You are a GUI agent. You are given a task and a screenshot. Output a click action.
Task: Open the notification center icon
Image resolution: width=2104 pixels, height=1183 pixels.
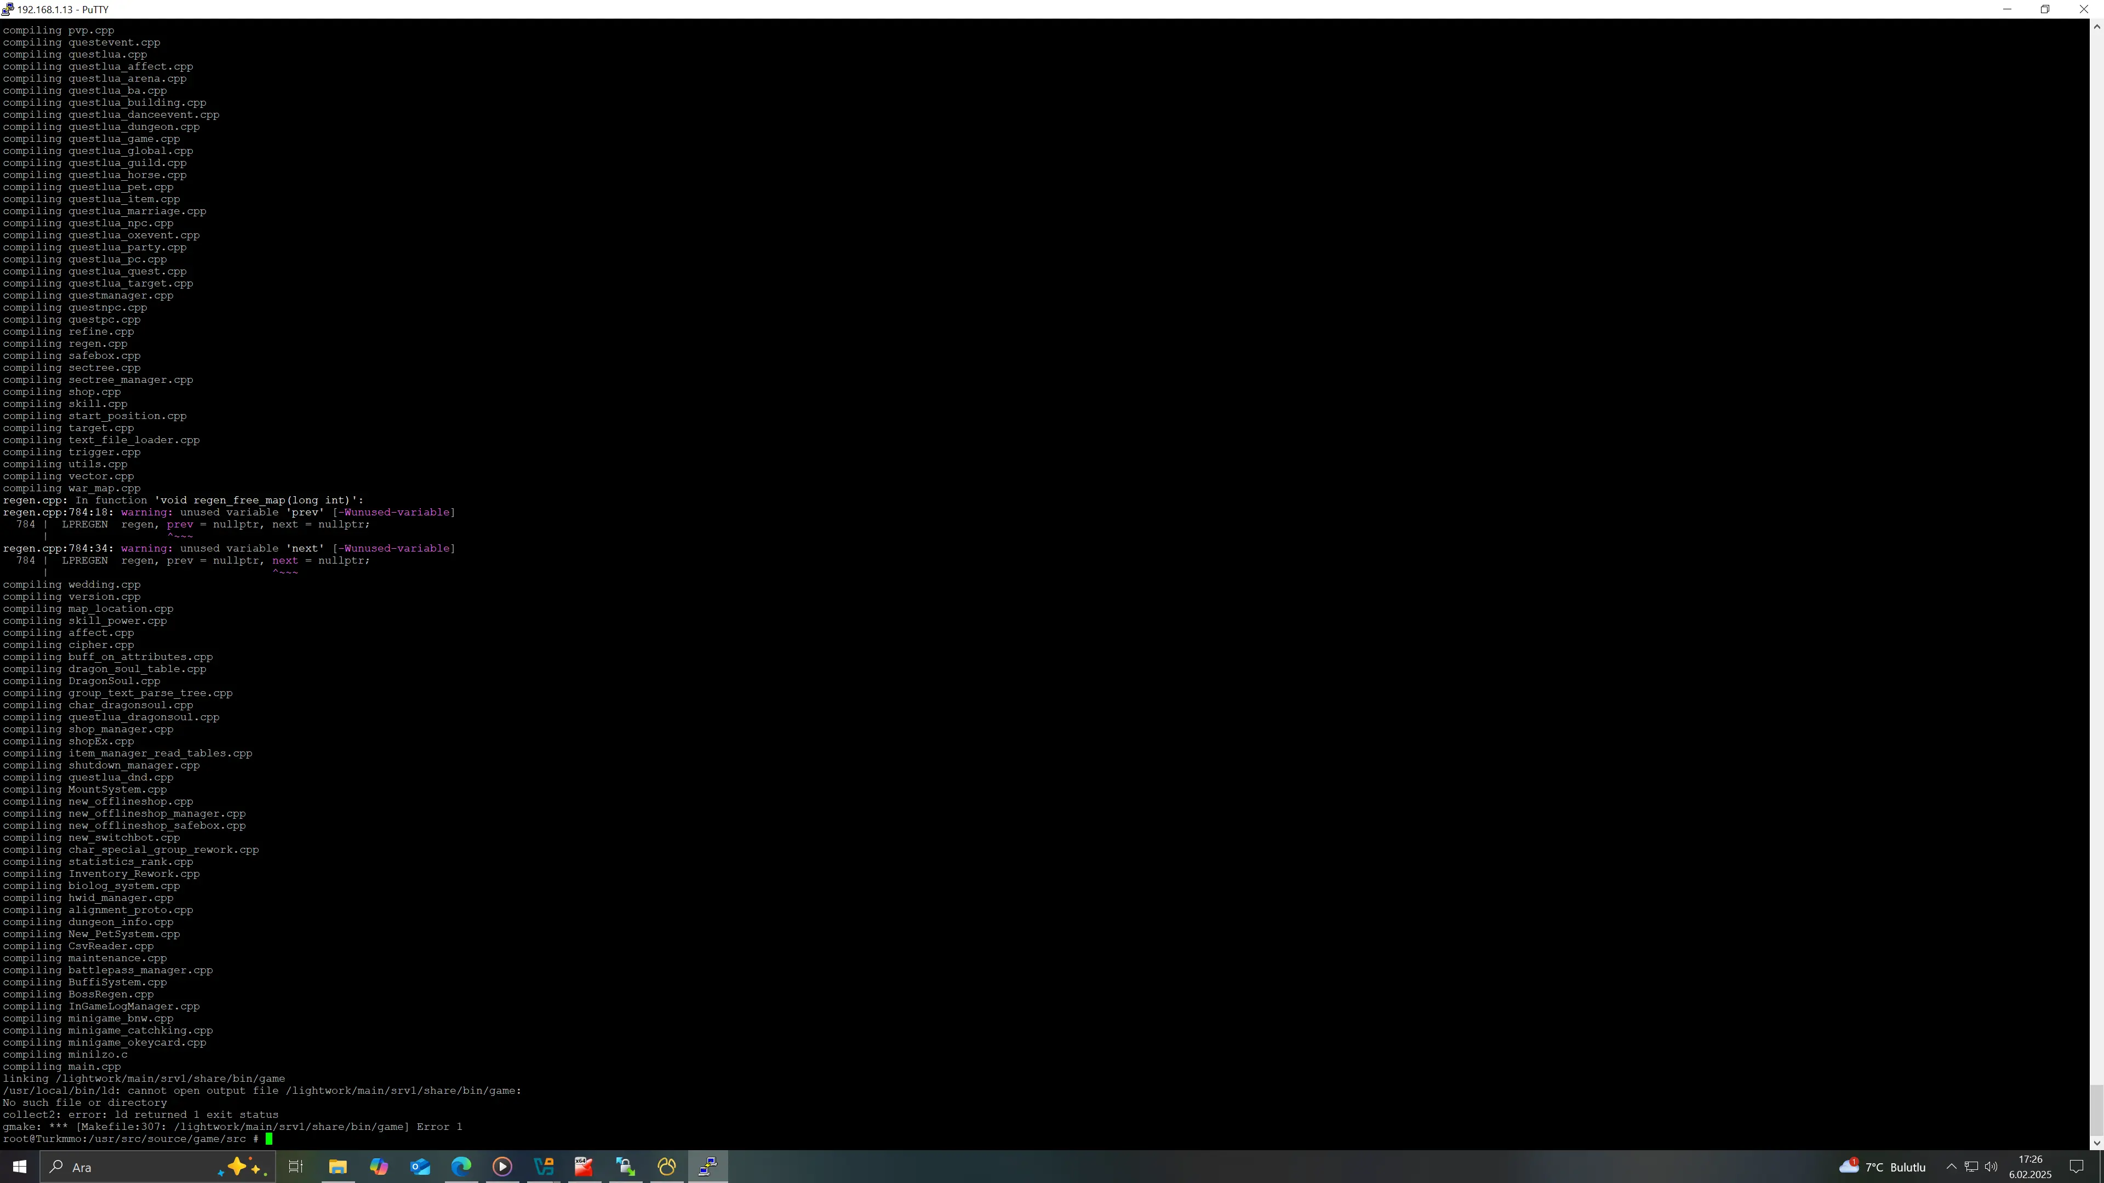point(2076,1167)
